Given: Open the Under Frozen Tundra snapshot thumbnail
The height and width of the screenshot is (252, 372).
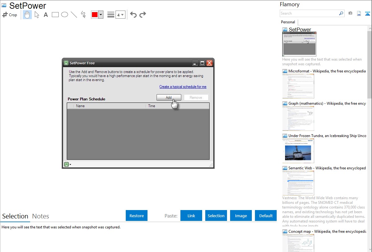Looking at the screenshot, I should click(x=298, y=151).
